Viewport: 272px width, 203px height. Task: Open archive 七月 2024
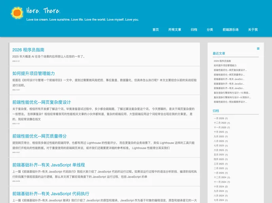[219, 200]
